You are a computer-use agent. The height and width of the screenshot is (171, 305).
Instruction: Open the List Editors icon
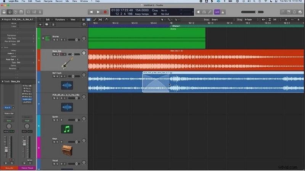point(283,12)
